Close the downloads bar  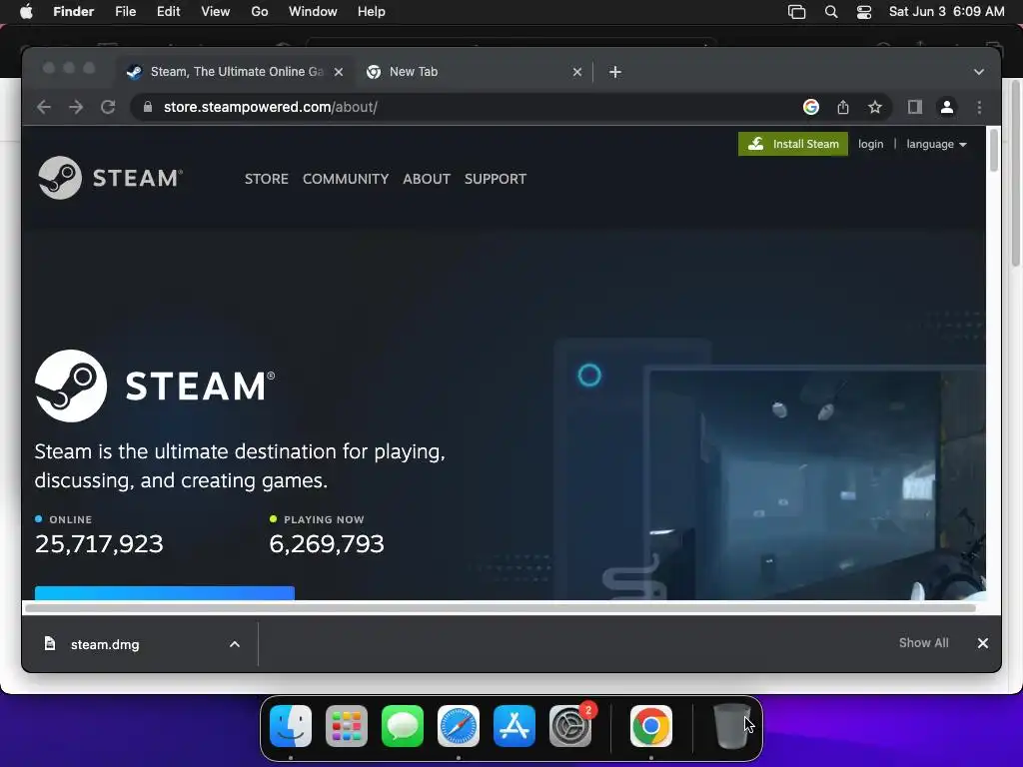tap(983, 643)
